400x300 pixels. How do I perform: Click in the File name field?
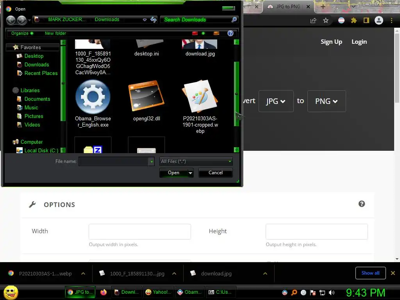coord(114,161)
